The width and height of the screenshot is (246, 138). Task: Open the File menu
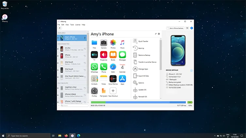click(x=59, y=25)
